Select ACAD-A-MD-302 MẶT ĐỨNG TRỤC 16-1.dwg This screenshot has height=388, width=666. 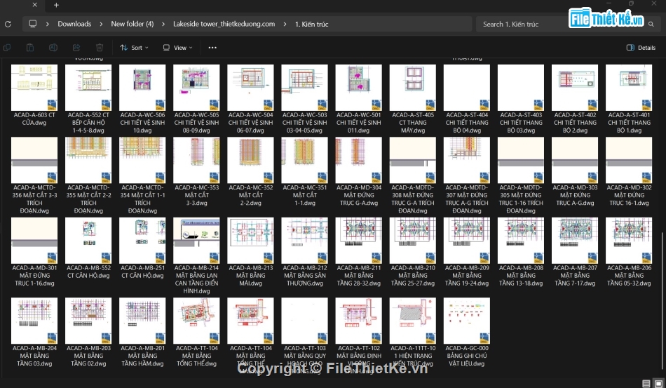[629, 172]
